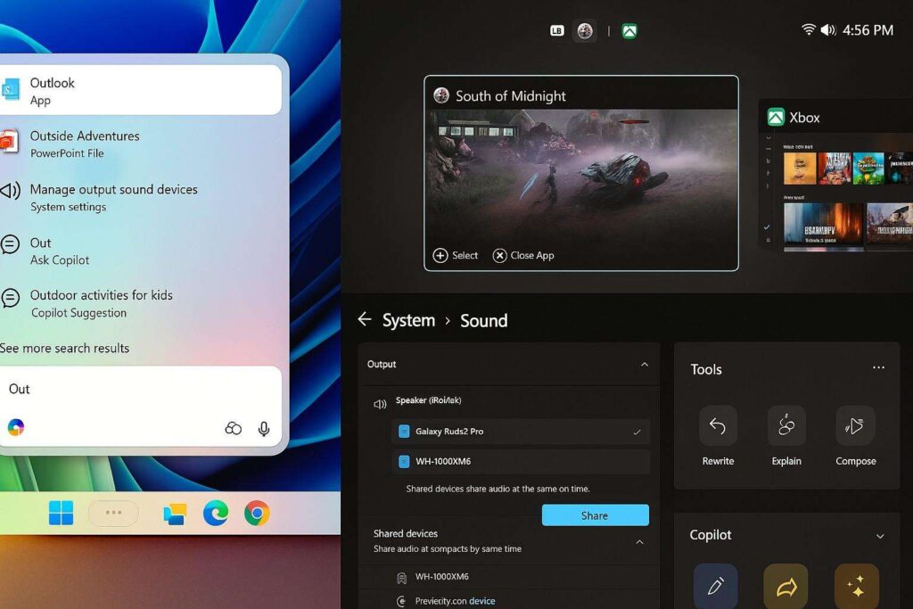Select Galaxy Buds2 Pro as the output device
Image resolution: width=913 pixels, height=609 pixels.
point(520,432)
